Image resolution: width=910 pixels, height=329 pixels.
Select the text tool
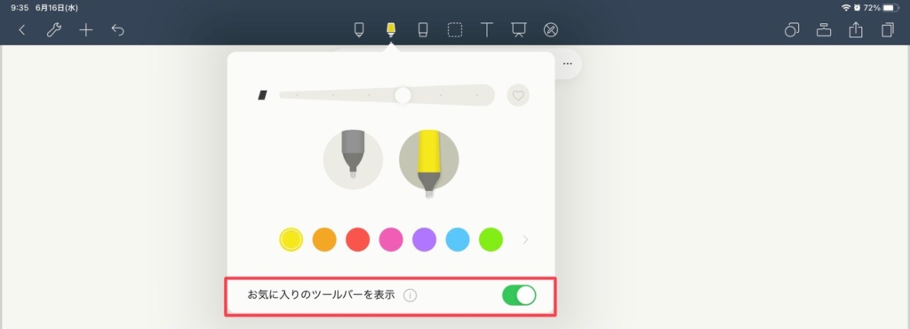tap(487, 30)
